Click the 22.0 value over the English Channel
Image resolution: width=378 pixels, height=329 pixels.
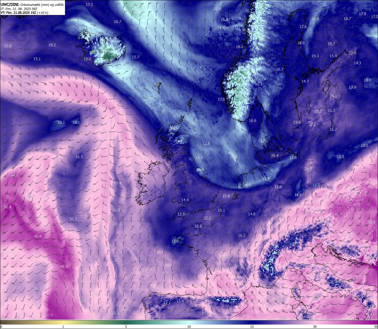pos(207,218)
